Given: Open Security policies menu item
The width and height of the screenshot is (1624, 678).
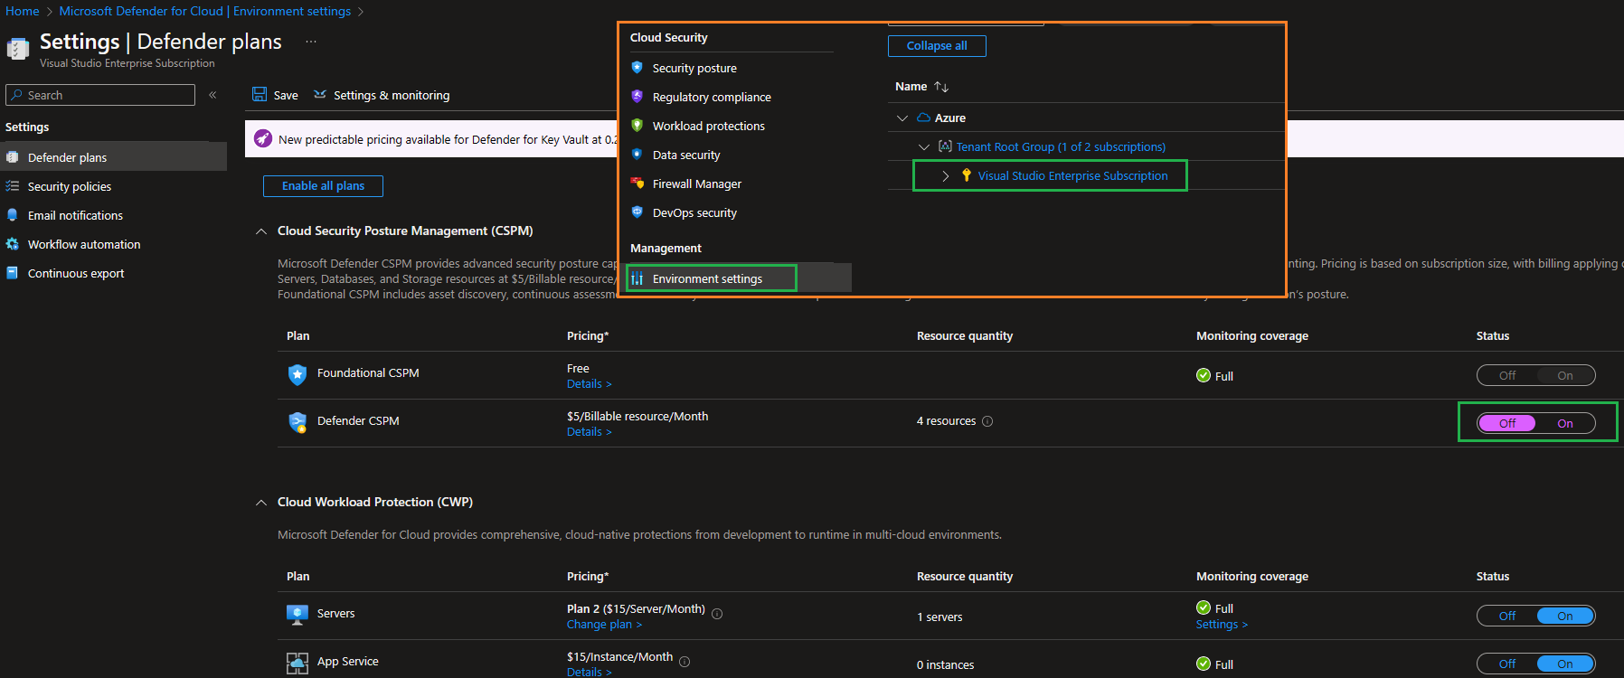Looking at the screenshot, I should (113, 186).
